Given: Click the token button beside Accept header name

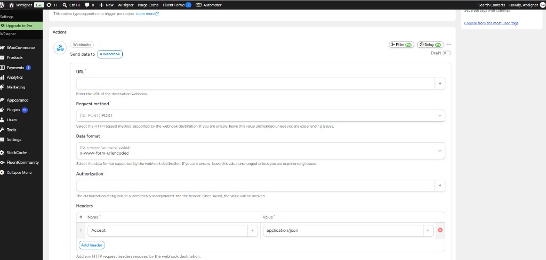Looking at the screenshot, I should coord(253,231).
